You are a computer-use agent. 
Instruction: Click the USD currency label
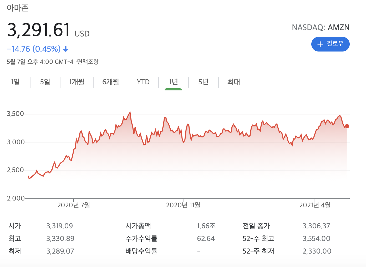[x=82, y=34]
